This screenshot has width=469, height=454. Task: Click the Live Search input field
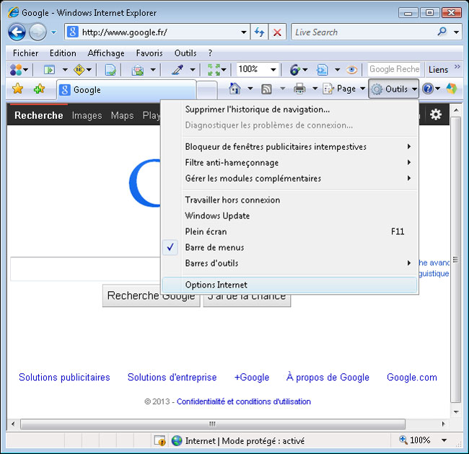364,32
